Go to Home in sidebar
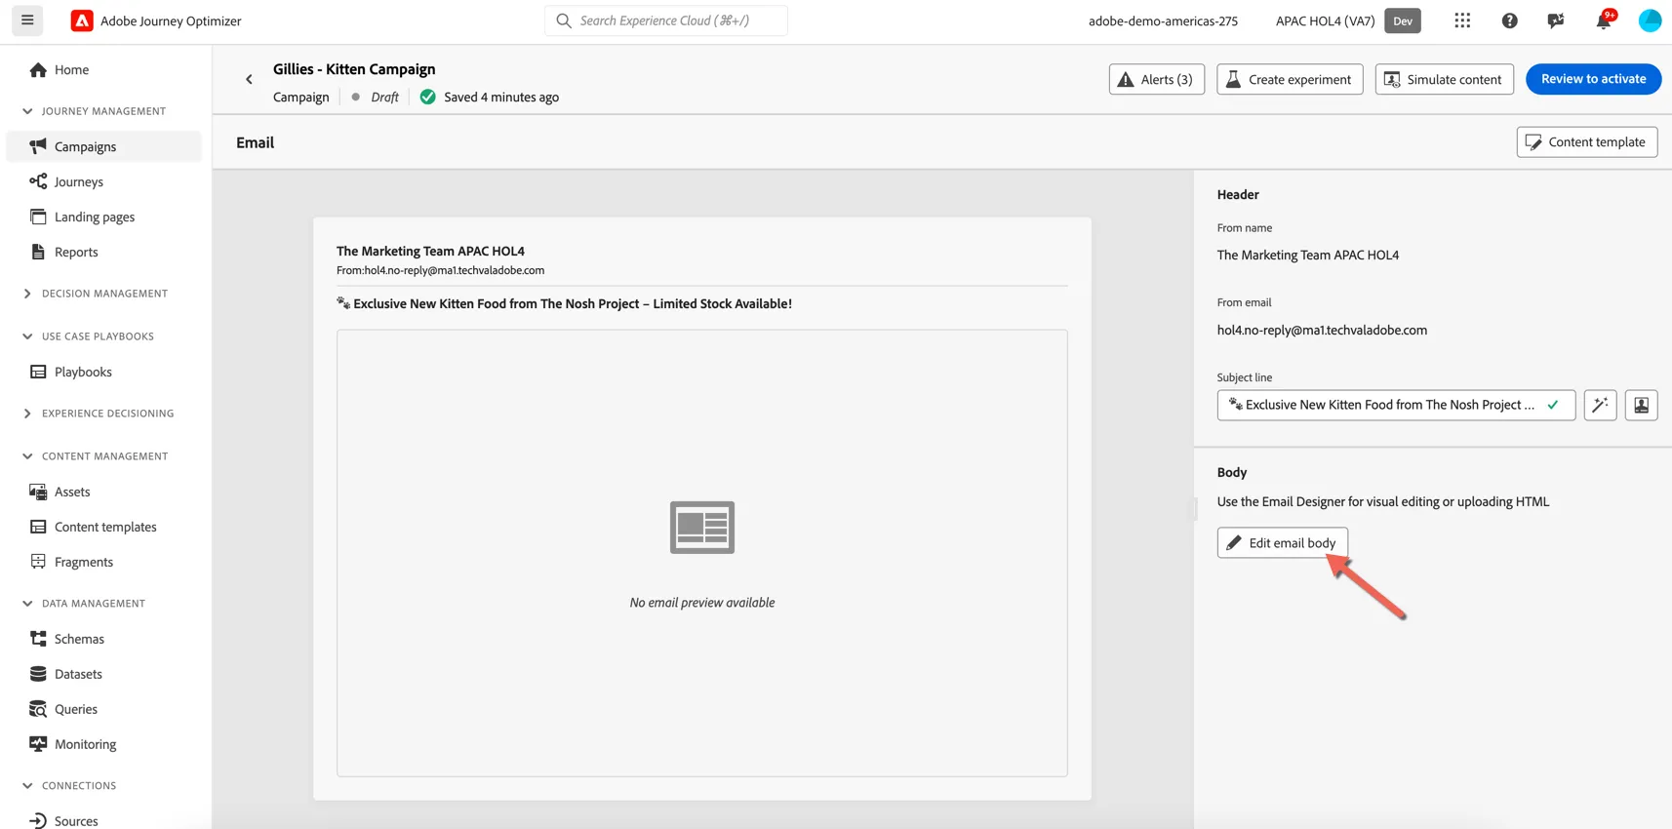Screen dimensions: 1672x829 point(103,70)
